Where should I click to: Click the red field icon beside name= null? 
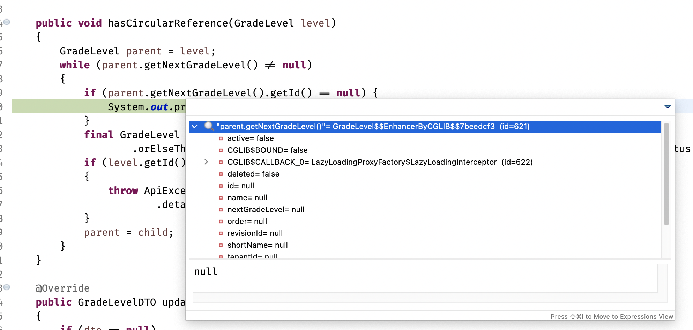(x=221, y=198)
